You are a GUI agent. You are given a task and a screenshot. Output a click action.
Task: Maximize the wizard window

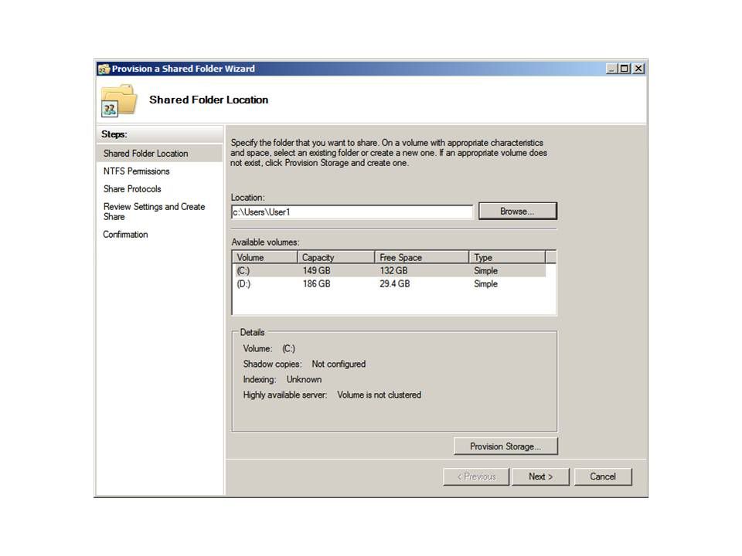point(625,69)
